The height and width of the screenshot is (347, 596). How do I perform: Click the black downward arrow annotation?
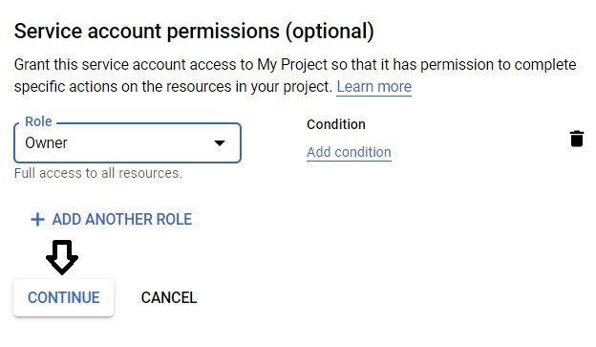(62, 257)
